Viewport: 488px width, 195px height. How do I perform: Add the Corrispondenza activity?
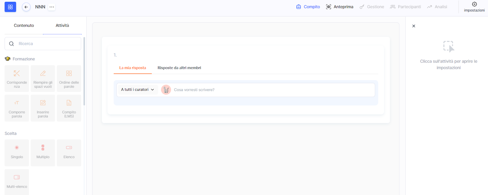17,79
